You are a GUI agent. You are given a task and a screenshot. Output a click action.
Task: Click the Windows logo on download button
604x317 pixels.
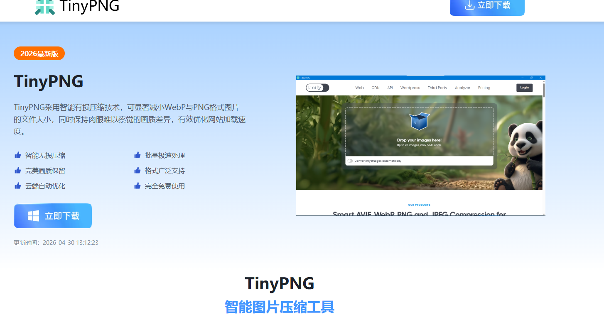pyautogui.click(x=34, y=216)
